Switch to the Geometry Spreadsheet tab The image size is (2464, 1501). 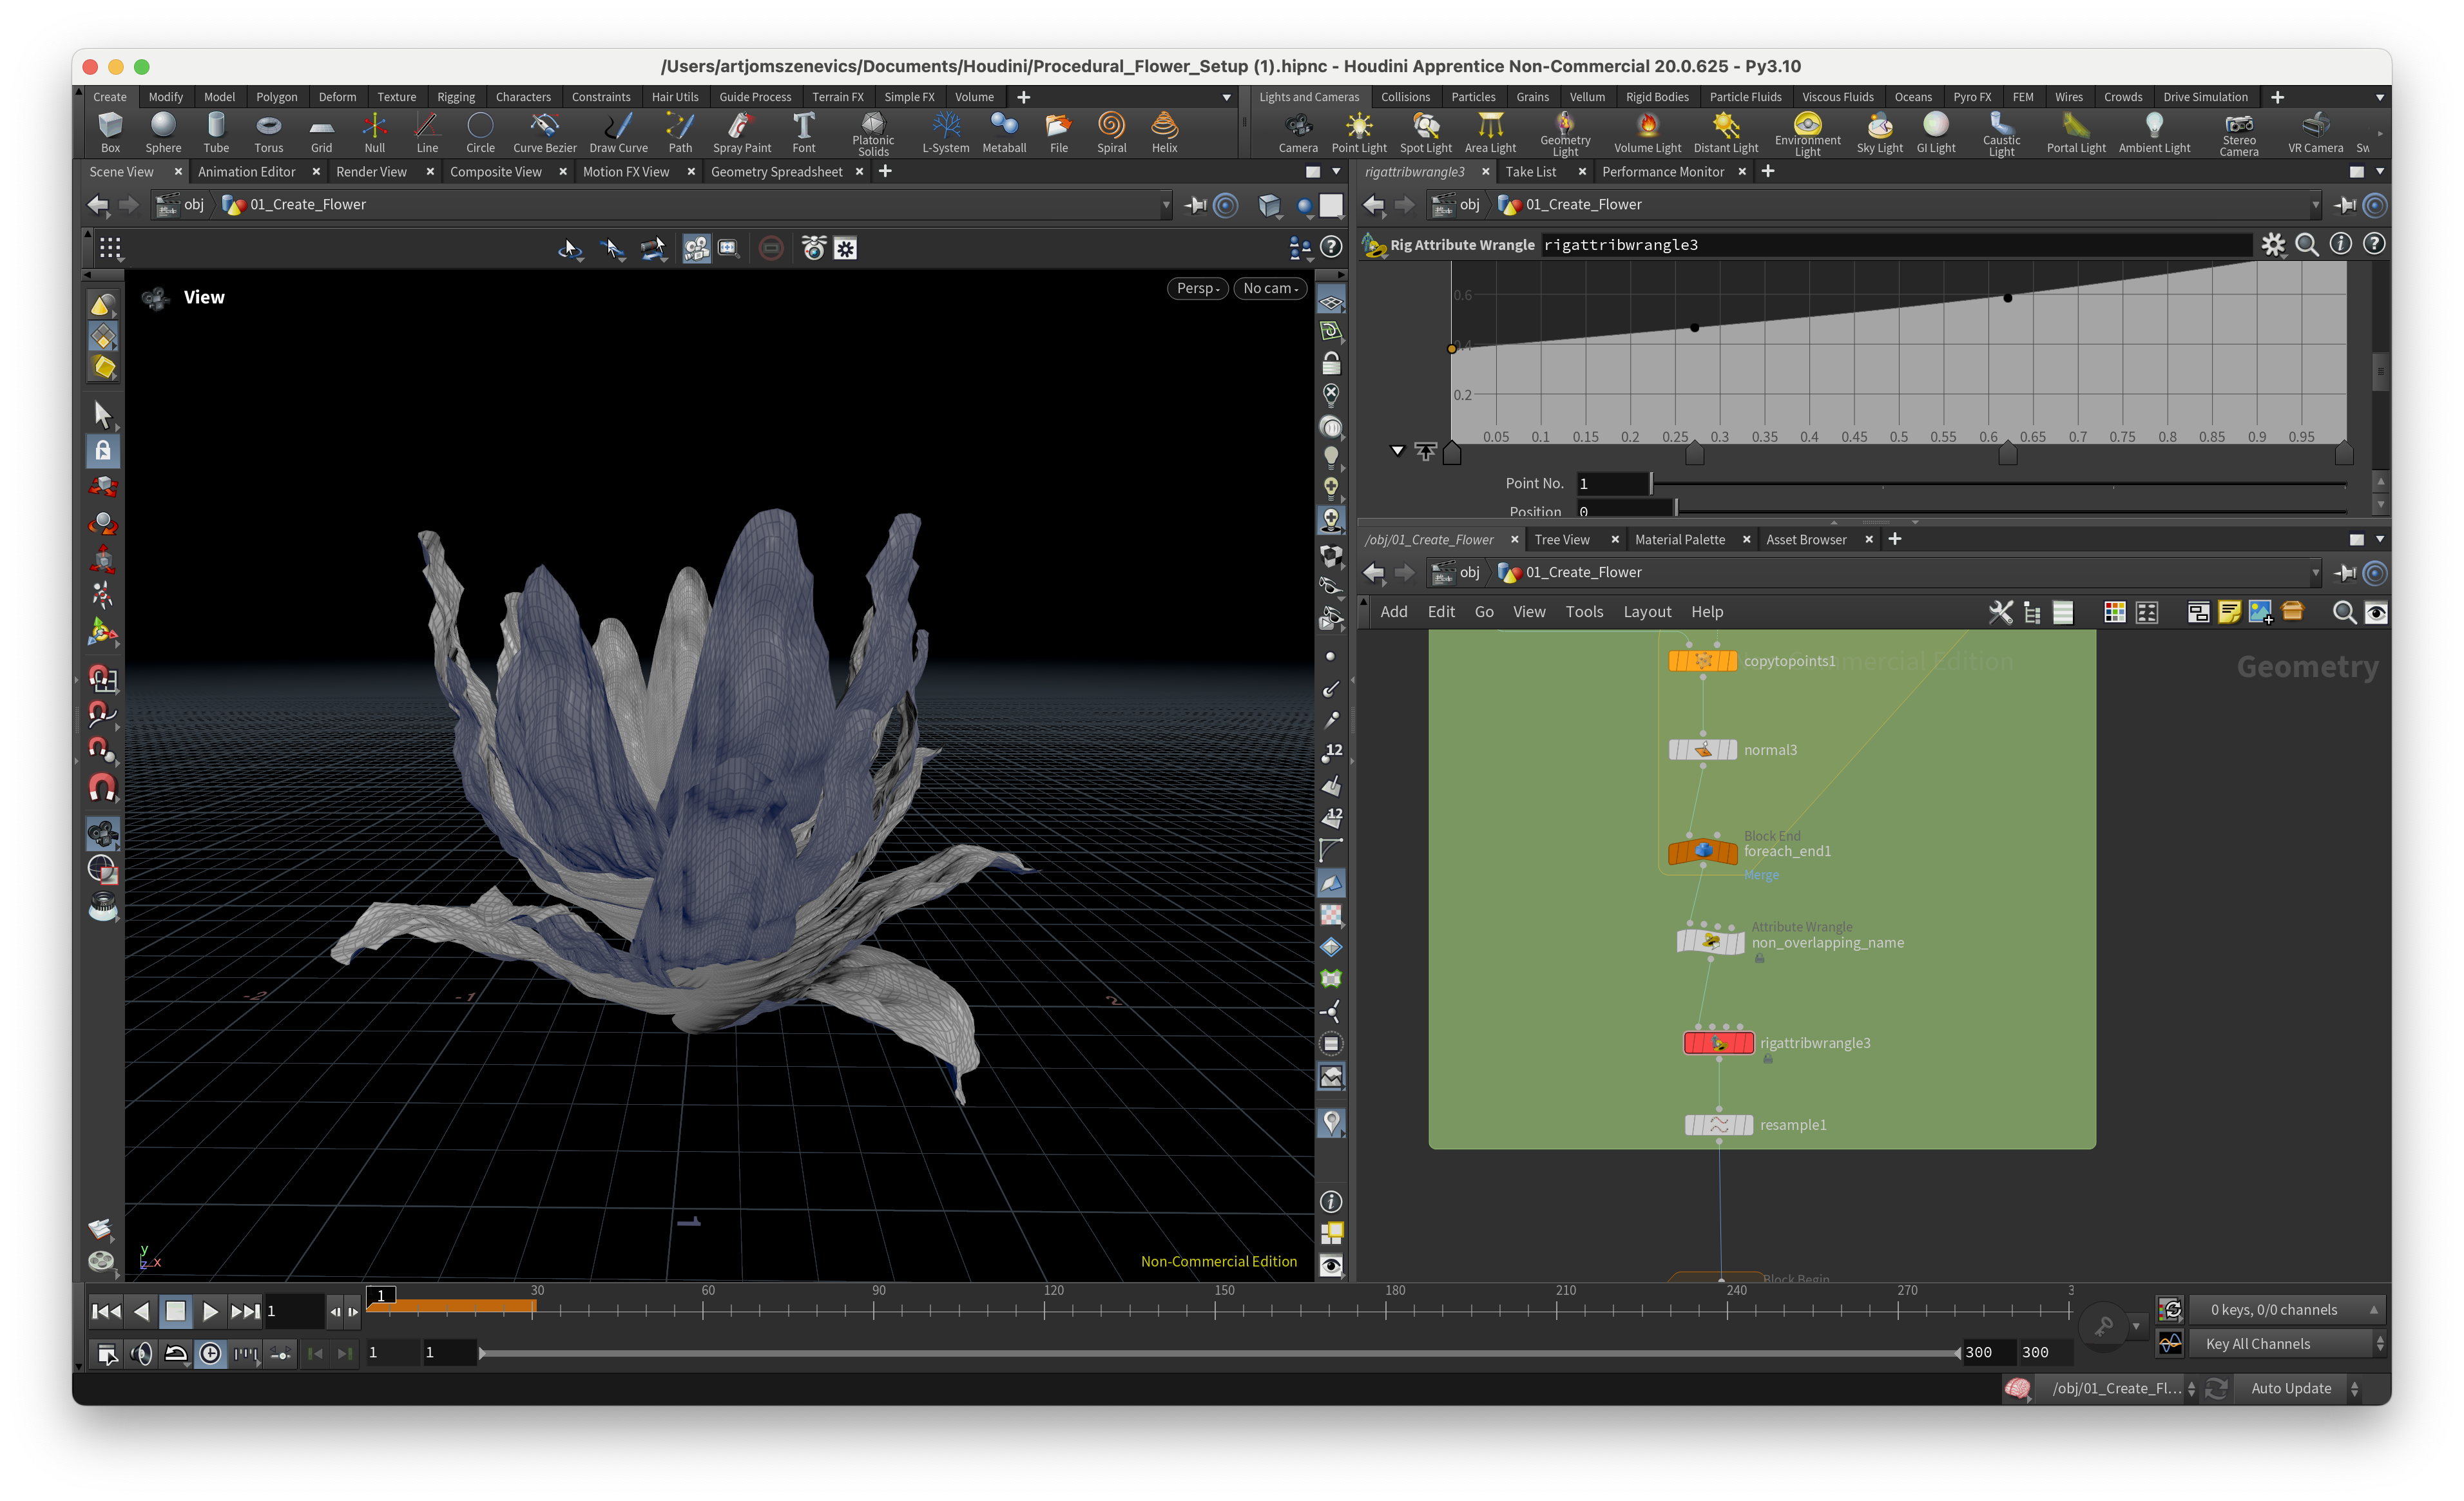[776, 172]
